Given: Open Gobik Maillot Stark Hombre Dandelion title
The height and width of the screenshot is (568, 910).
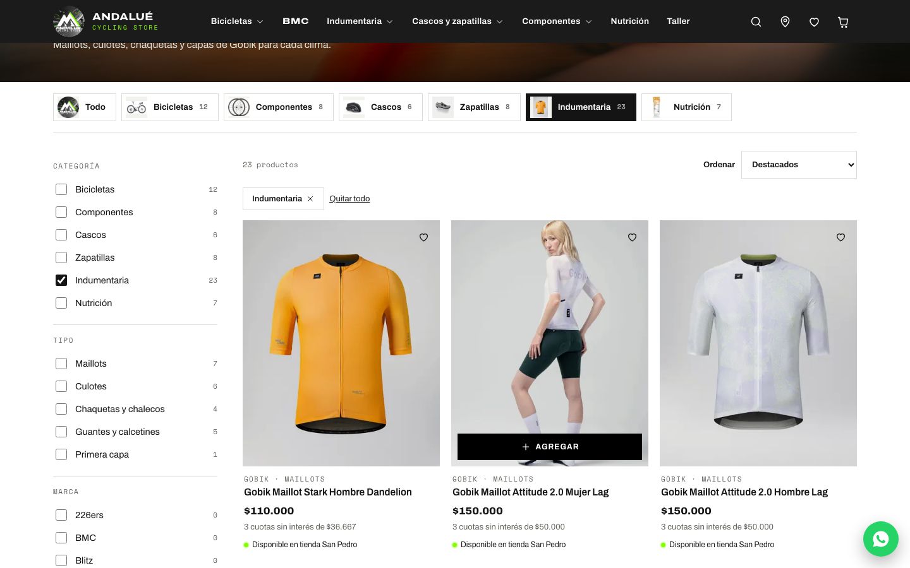Looking at the screenshot, I should tap(328, 492).
